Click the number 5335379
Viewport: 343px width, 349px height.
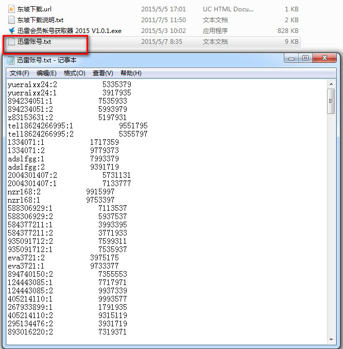[117, 85]
